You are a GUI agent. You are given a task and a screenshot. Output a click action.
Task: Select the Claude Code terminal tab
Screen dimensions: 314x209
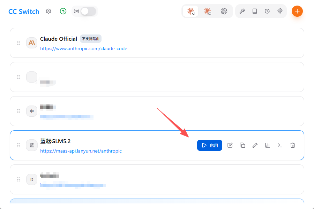[190, 11]
